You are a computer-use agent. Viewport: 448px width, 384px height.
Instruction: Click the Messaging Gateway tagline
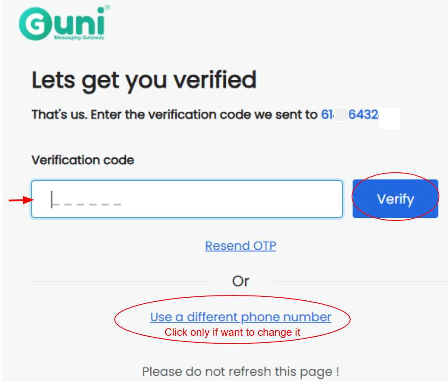(x=79, y=37)
